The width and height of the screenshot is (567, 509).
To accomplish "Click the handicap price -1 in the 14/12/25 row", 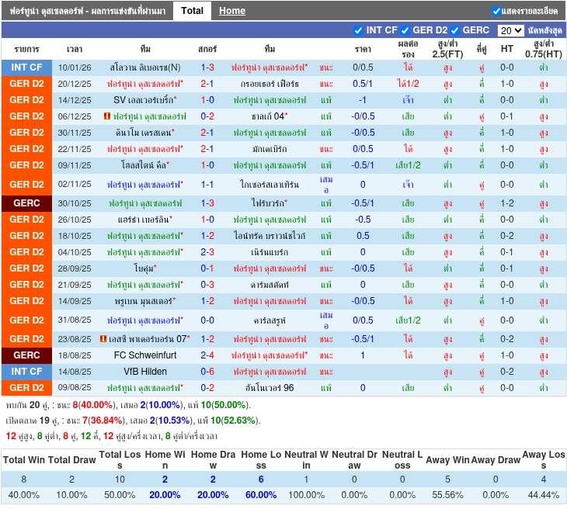I will [x=363, y=100].
